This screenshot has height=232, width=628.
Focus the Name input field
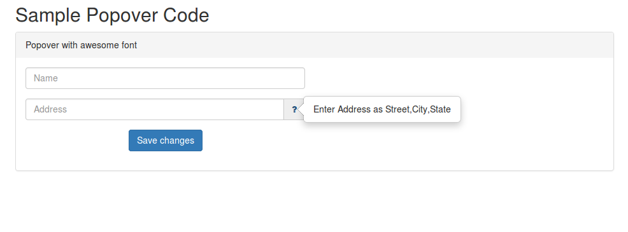point(165,78)
